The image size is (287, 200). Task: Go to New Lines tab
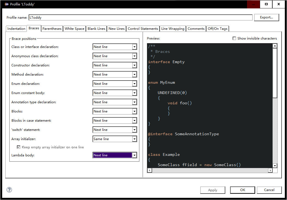(x=117, y=29)
